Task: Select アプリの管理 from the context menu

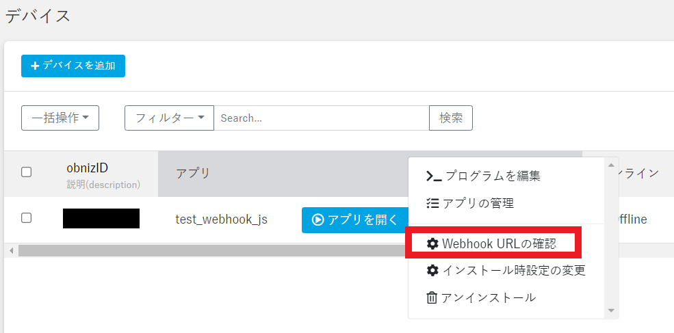Action: pos(478,203)
